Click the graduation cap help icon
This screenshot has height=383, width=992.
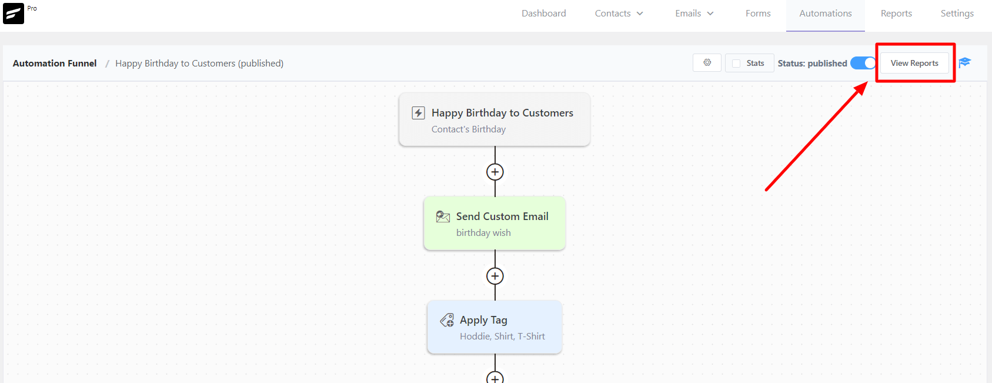point(964,62)
